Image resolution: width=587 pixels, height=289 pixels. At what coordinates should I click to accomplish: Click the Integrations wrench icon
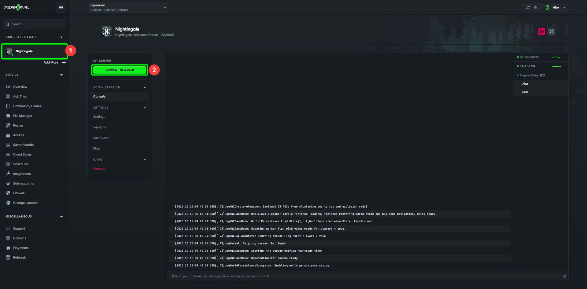pos(8,174)
